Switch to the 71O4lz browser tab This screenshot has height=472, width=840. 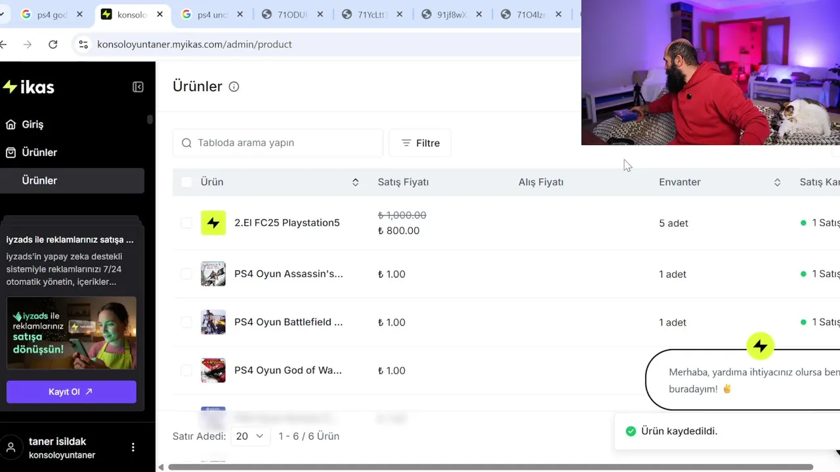tap(532, 14)
